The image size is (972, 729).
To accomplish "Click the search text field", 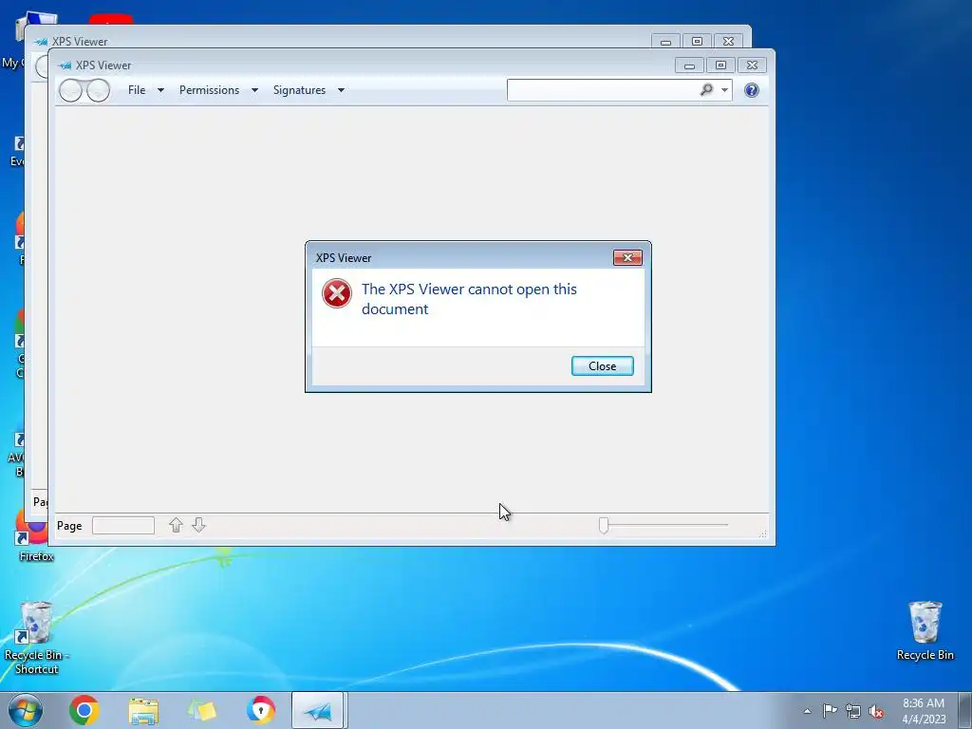I will pyautogui.click(x=601, y=90).
